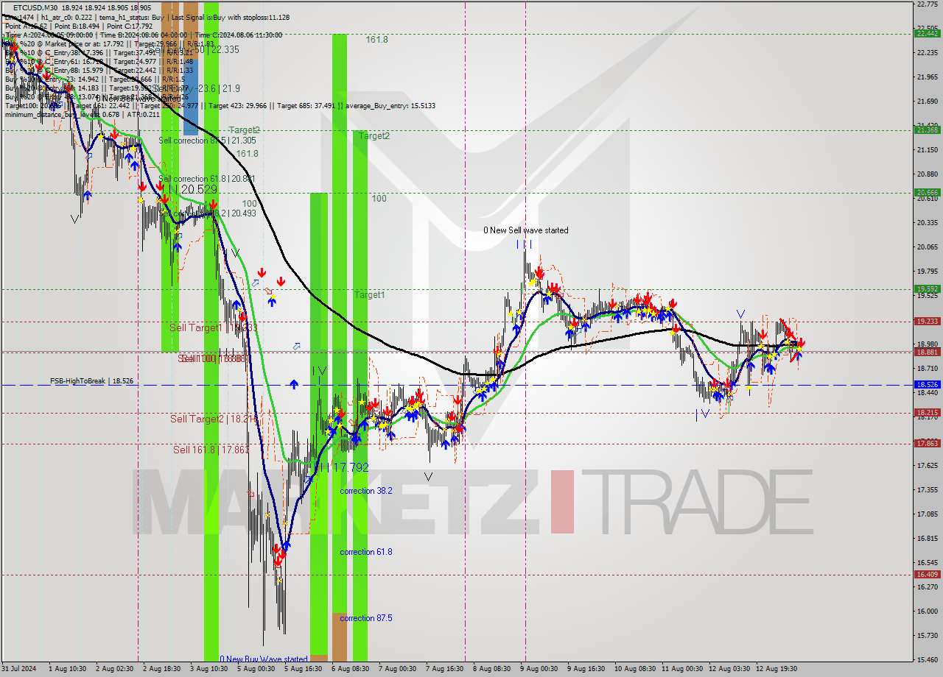Viewport: 943px width, 677px height.
Task: Click the '7 Aug 00:30' time label
Action: pyautogui.click(x=397, y=669)
